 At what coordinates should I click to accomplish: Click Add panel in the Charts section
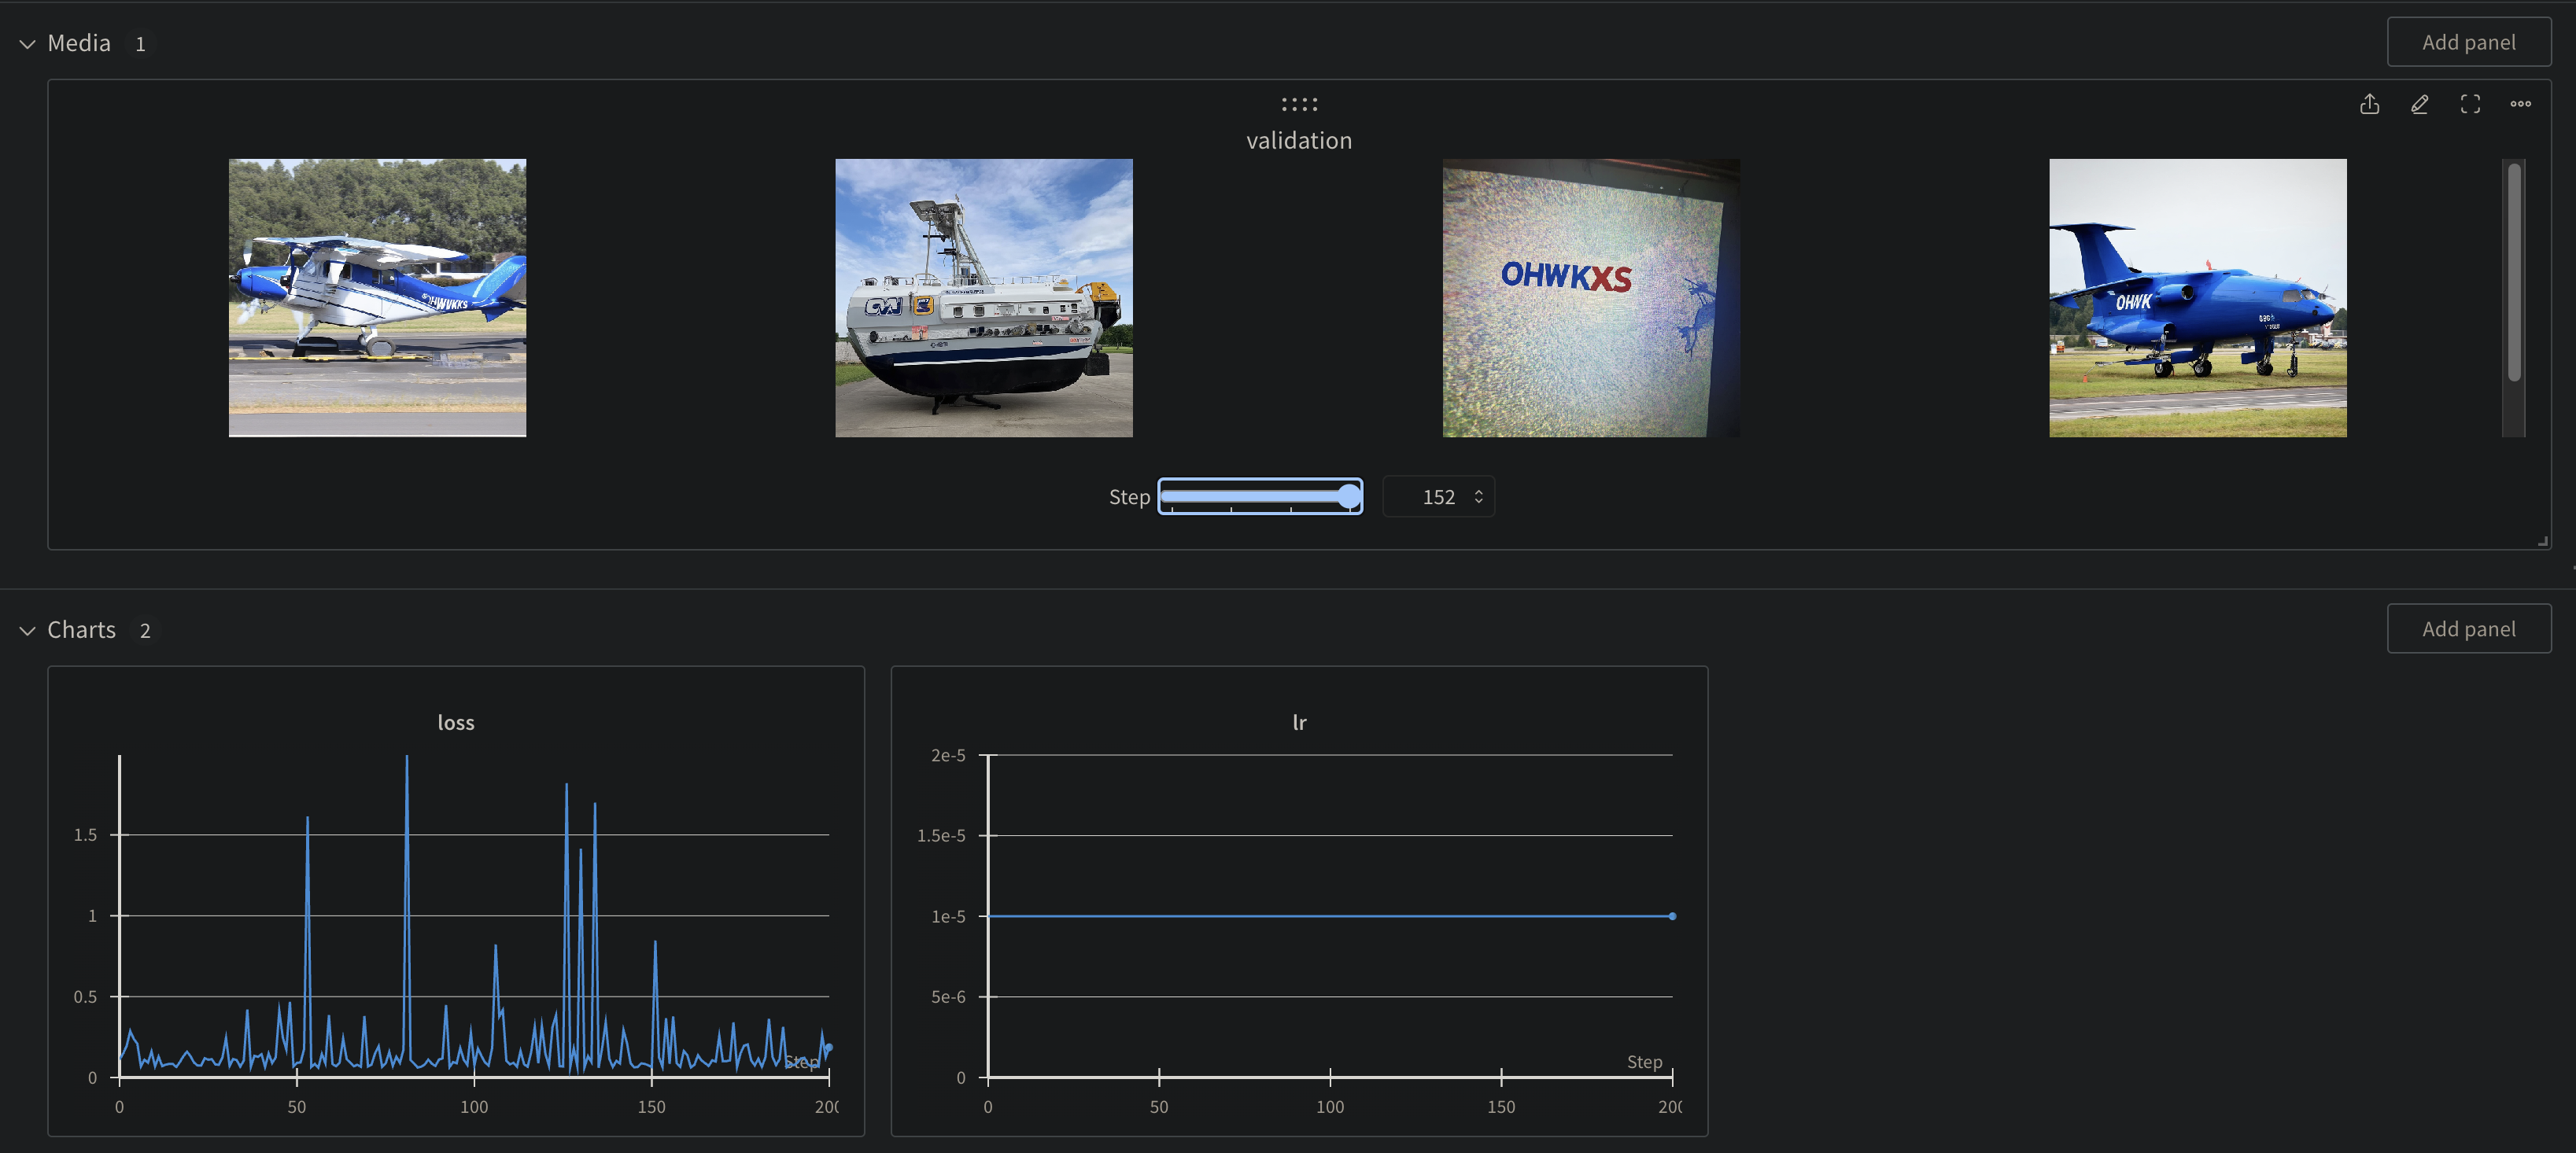(2469, 628)
